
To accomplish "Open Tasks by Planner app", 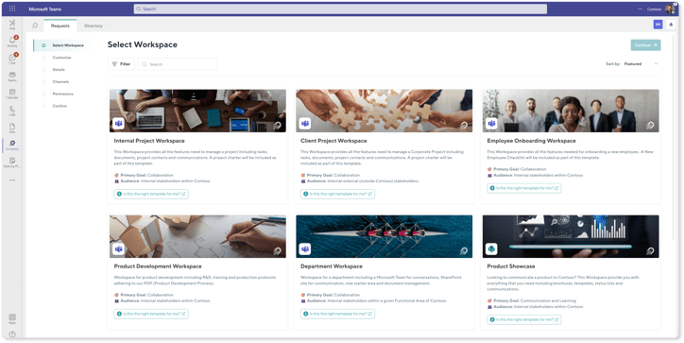I will pyautogui.click(x=12, y=162).
